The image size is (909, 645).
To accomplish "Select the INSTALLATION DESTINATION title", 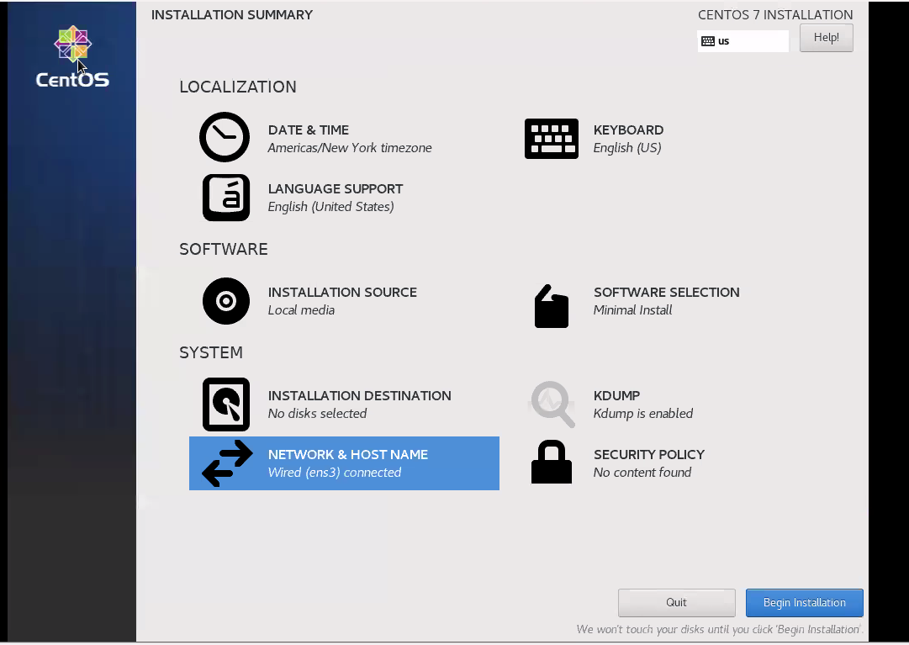I will (359, 395).
